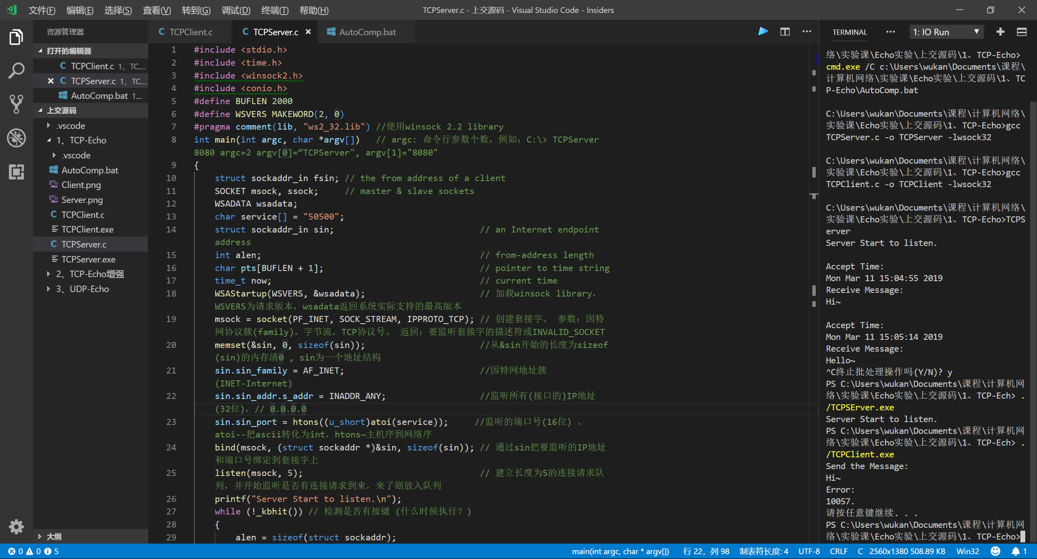Open the Search view icon
The width and height of the screenshot is (1037, 559).
pos(16,71)
